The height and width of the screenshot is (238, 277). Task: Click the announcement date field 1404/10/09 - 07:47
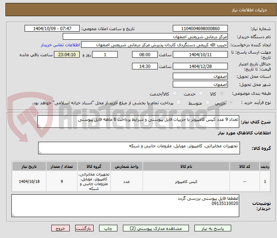pos(52,29)
